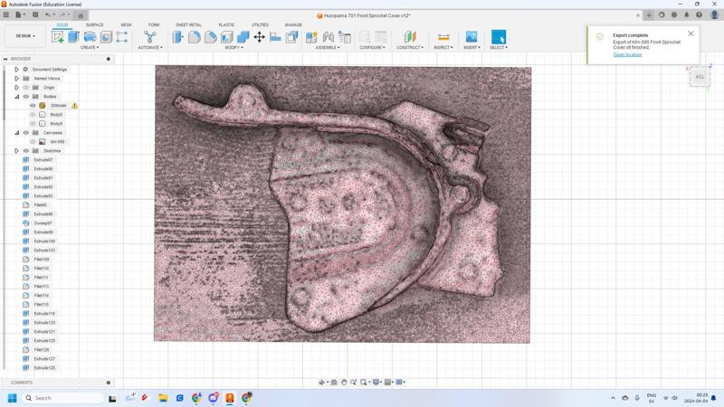Switch to the PLASTIC tab
The width and height of the screenshot is (724, 407).
[226, 25]
